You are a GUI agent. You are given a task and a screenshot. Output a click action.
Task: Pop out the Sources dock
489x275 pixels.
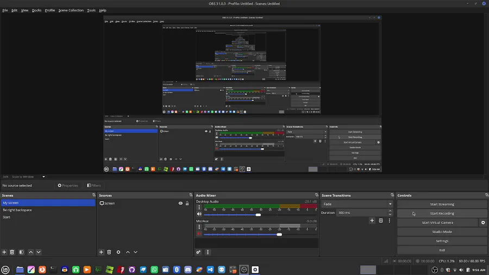click(x=191, y=195)
